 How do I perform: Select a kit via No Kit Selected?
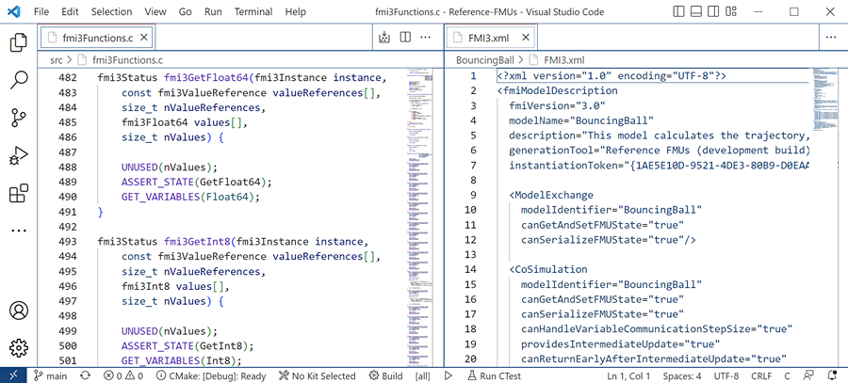pyautogui.click(x=317, y=376)
